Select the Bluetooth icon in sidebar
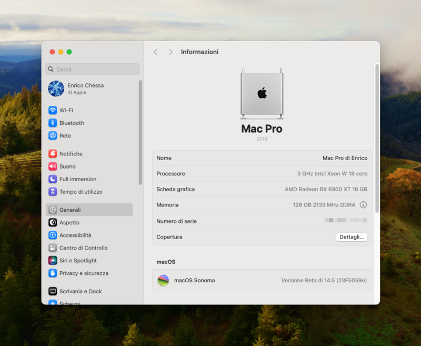The image size is (421, 346). pyautogui.click(x=53, y=123)
